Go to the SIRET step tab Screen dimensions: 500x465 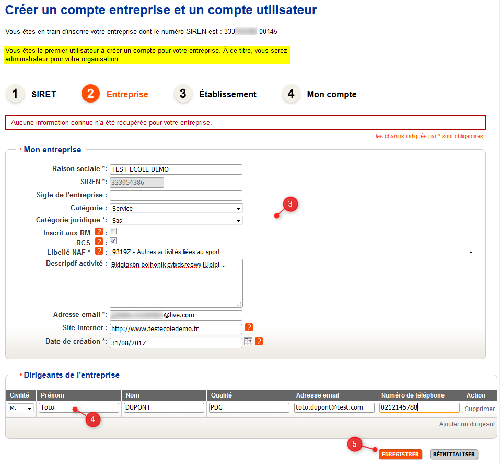tap(43, 95)
